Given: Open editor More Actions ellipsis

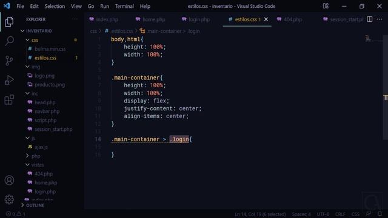Looking at the screenshot, I should (380, 19).
